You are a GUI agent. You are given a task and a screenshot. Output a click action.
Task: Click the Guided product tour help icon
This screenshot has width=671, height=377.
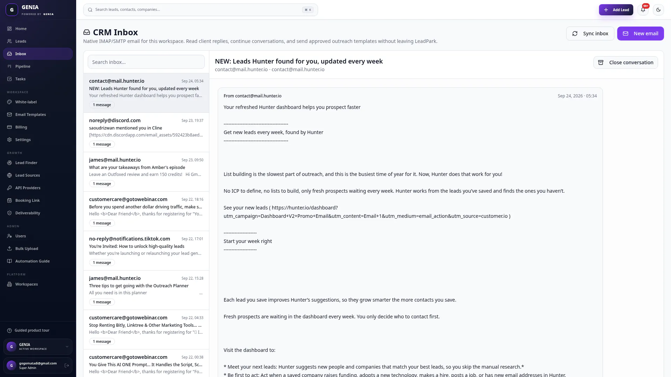9,330
